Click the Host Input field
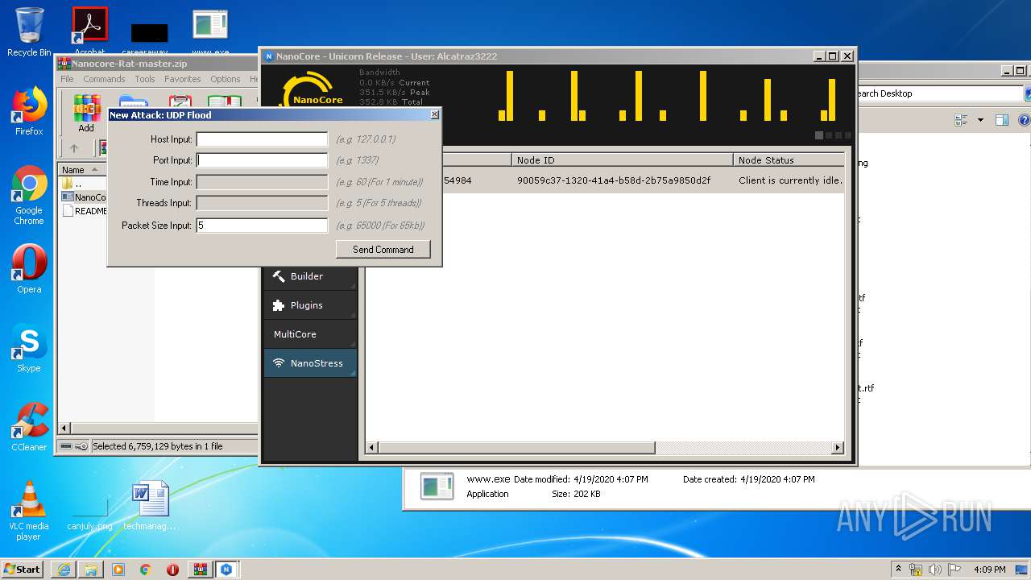Image resolution: width=1031 pixels, height=580 pixels. coord(262,139)
